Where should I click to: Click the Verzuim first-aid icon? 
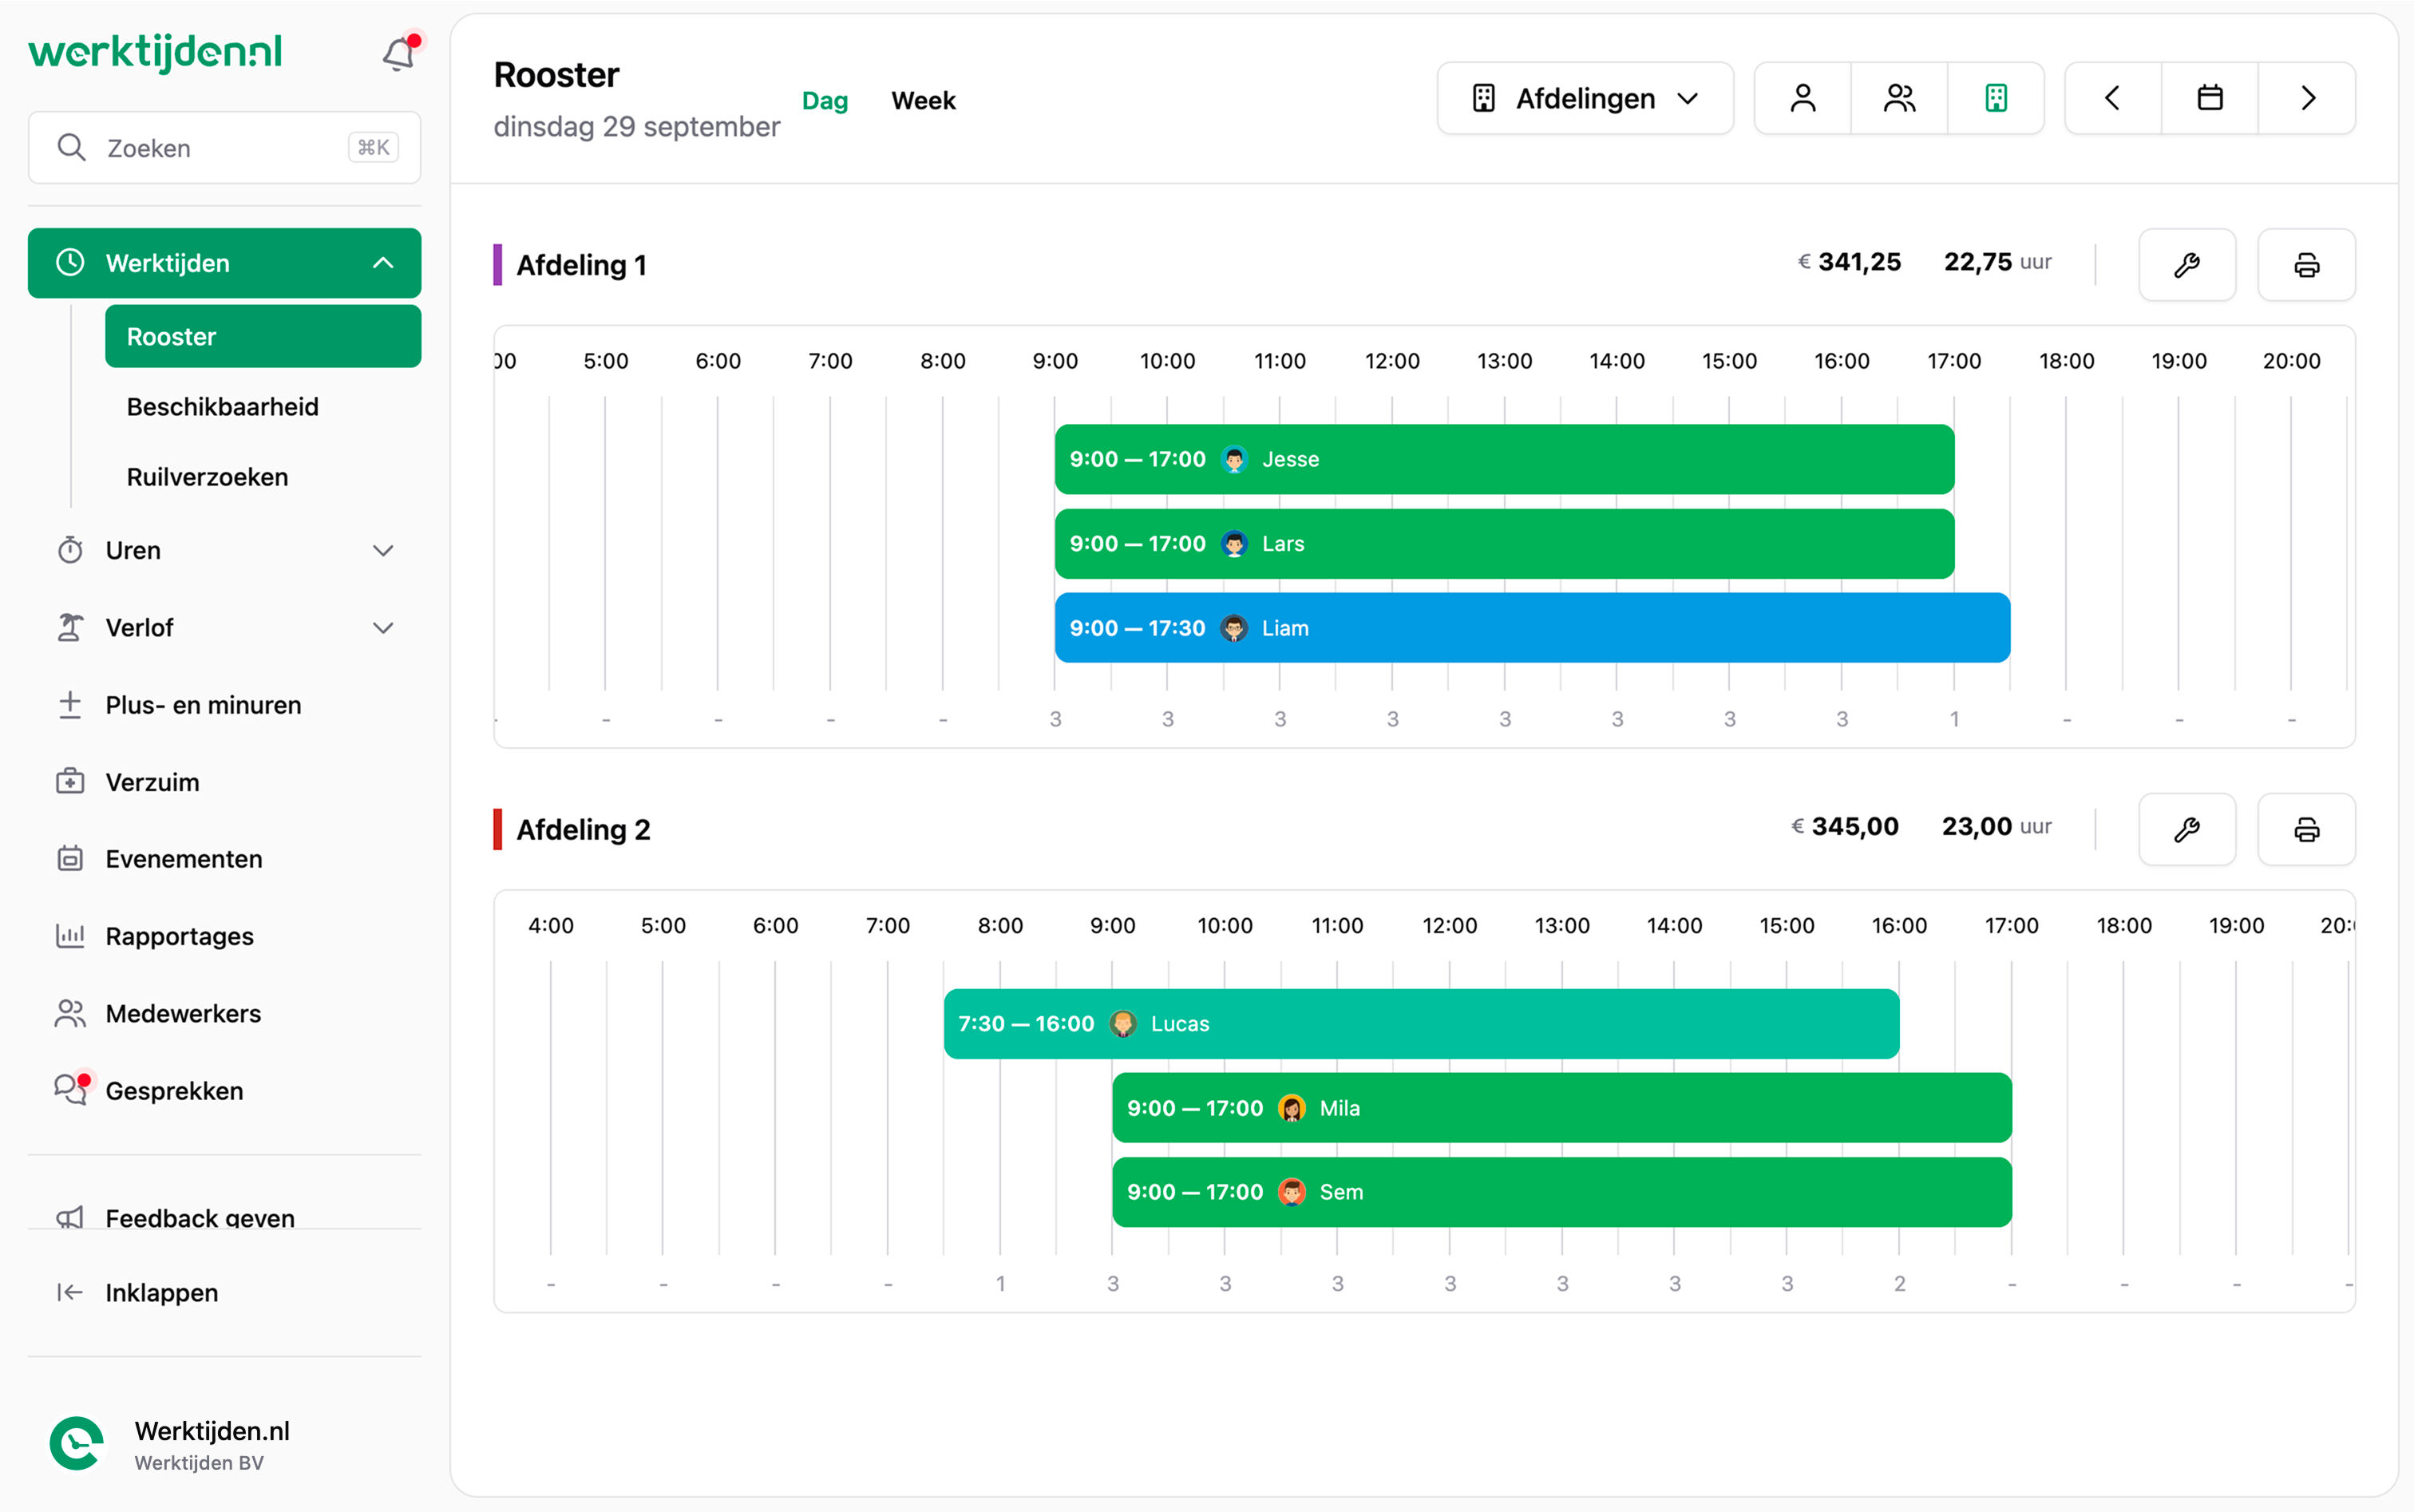pos(70,782)
